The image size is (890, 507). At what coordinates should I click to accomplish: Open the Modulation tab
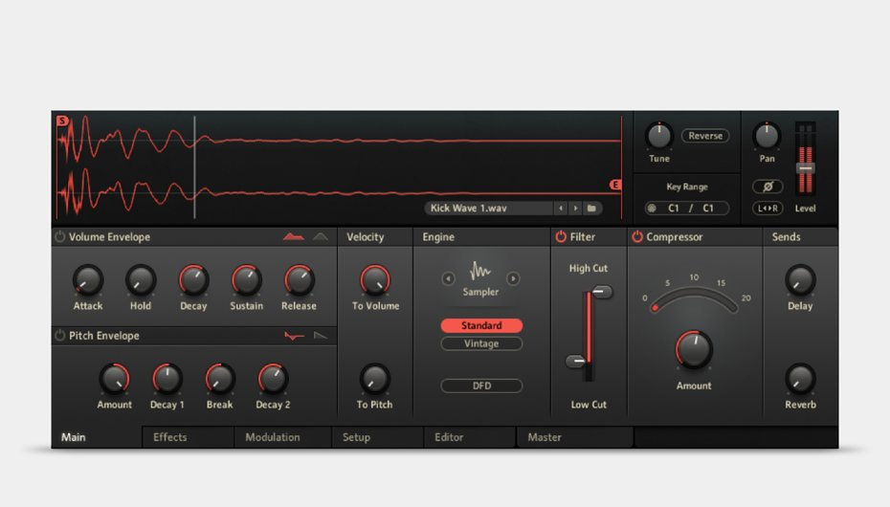point(273,437)
